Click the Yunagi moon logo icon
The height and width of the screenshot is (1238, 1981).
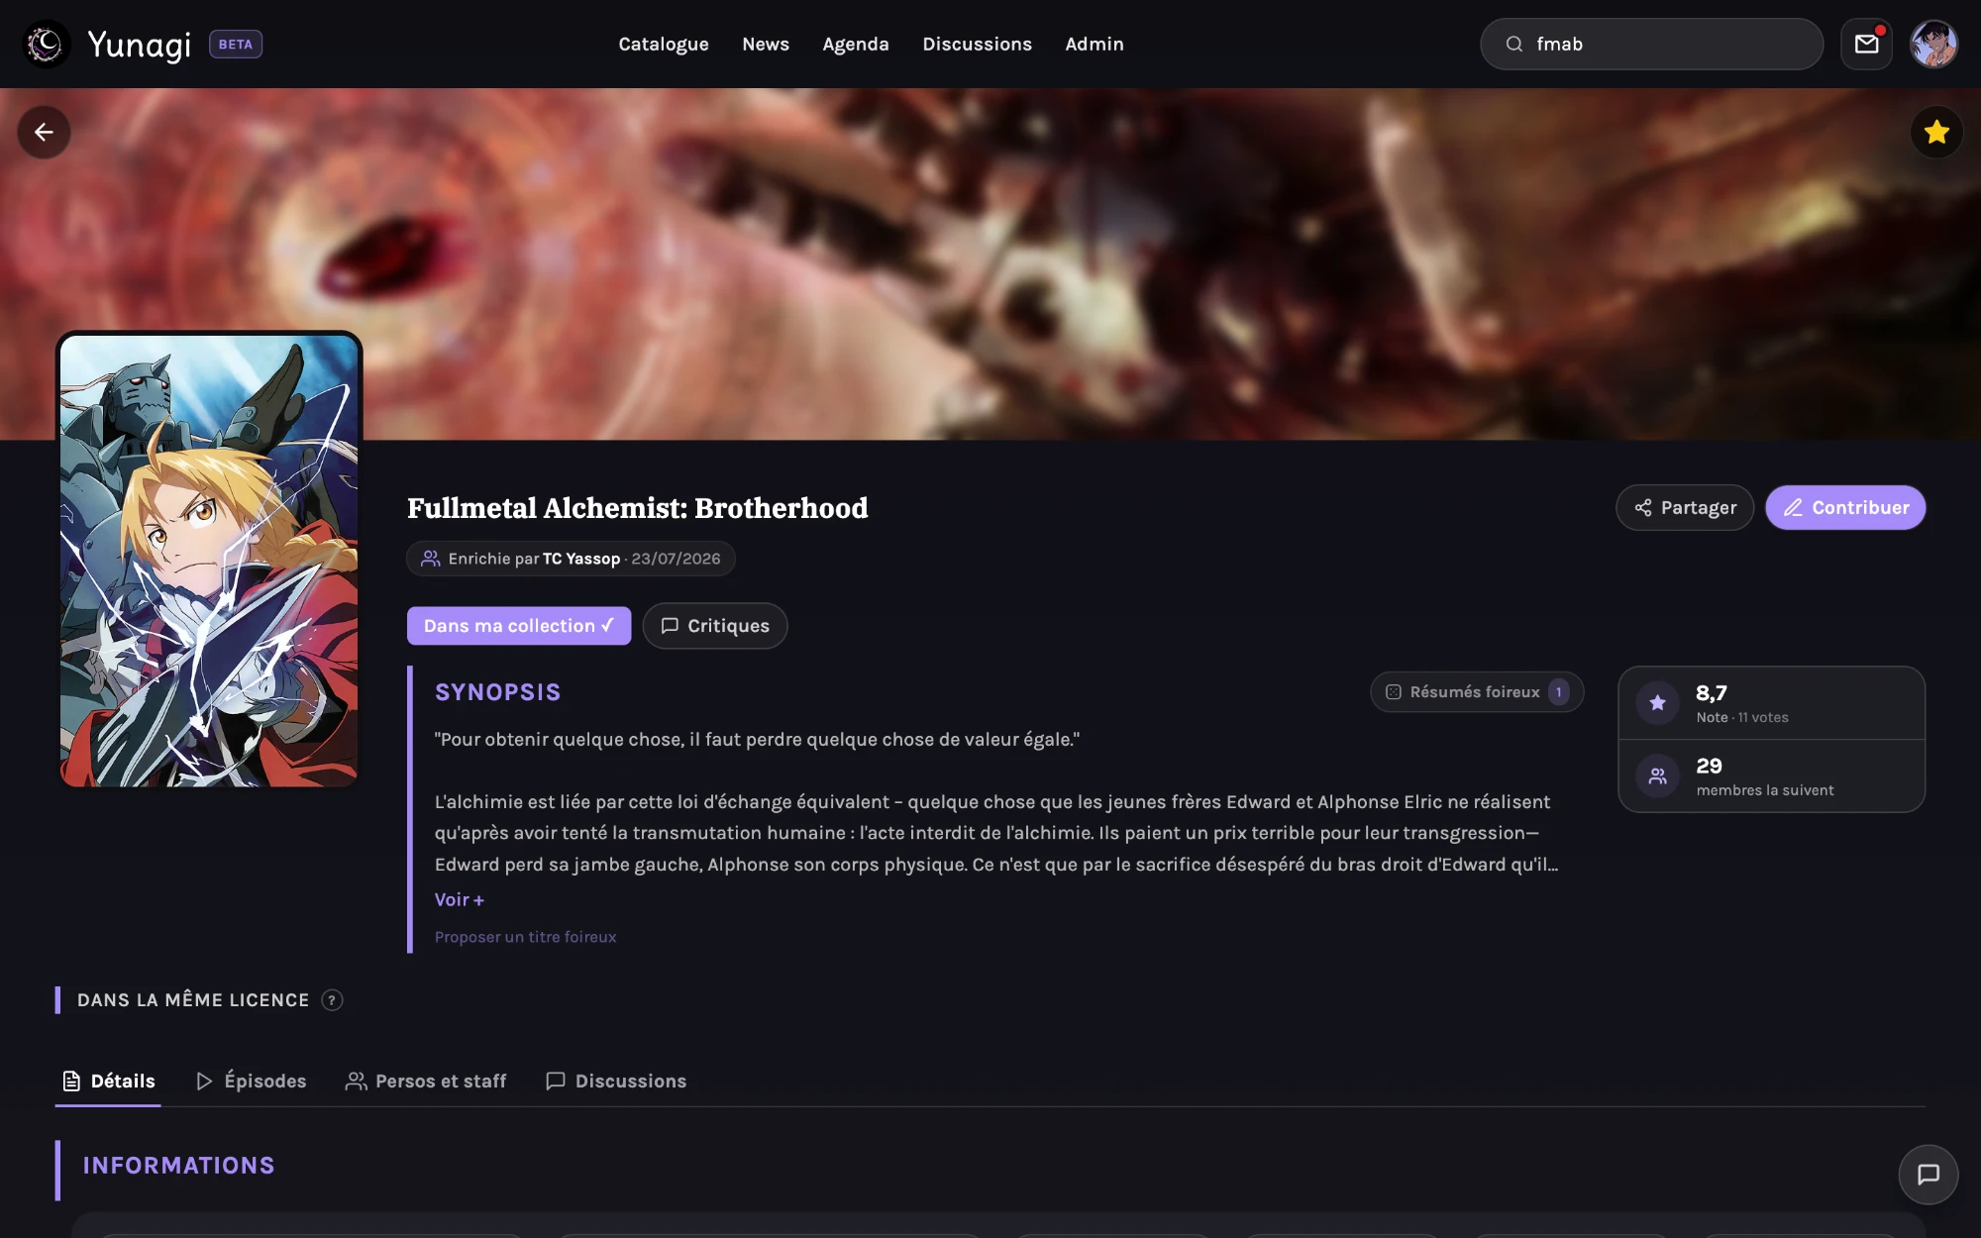click(46, 44)
